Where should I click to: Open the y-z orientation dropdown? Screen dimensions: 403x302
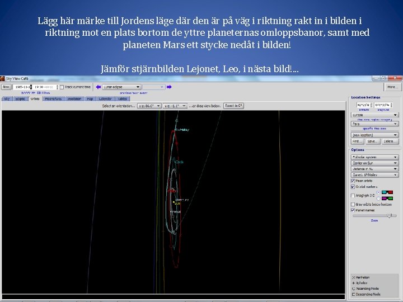click(x=175, y=106)
